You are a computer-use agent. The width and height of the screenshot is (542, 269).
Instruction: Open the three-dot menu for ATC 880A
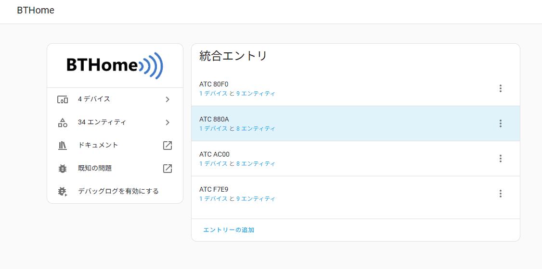(x=500, y=123)
